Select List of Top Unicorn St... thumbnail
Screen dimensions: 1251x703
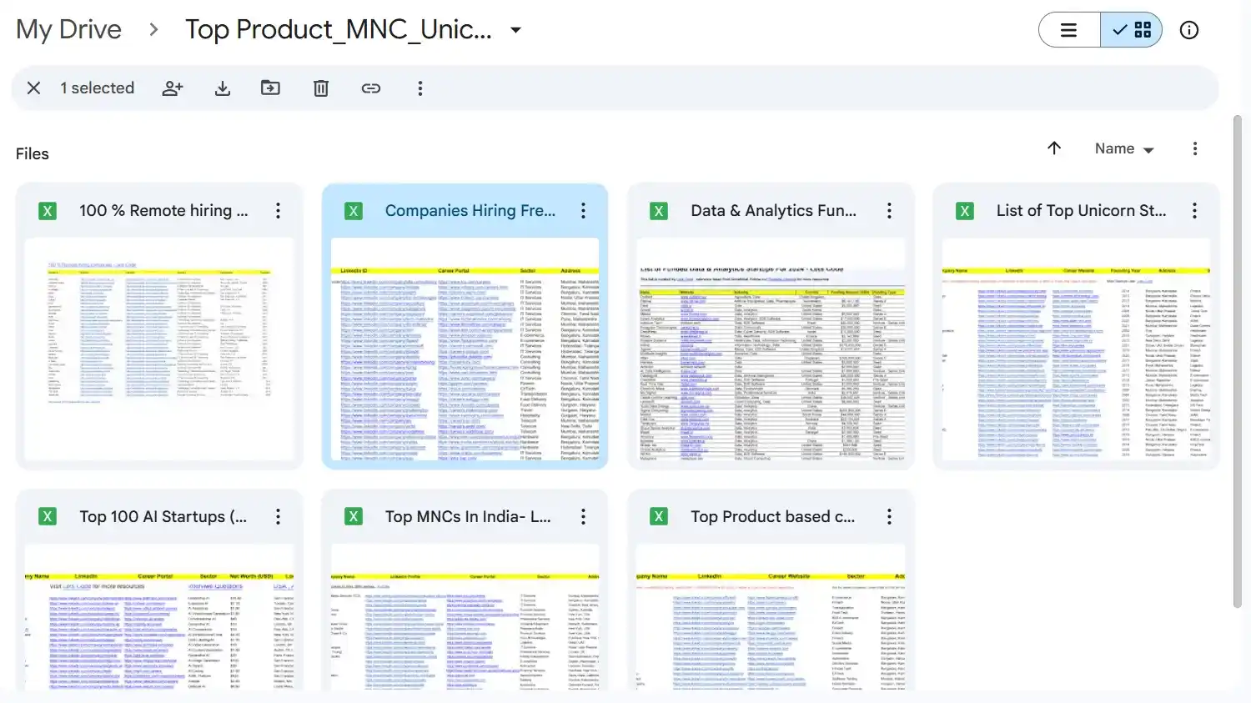pyautogui.click(x=1076, y=349)
